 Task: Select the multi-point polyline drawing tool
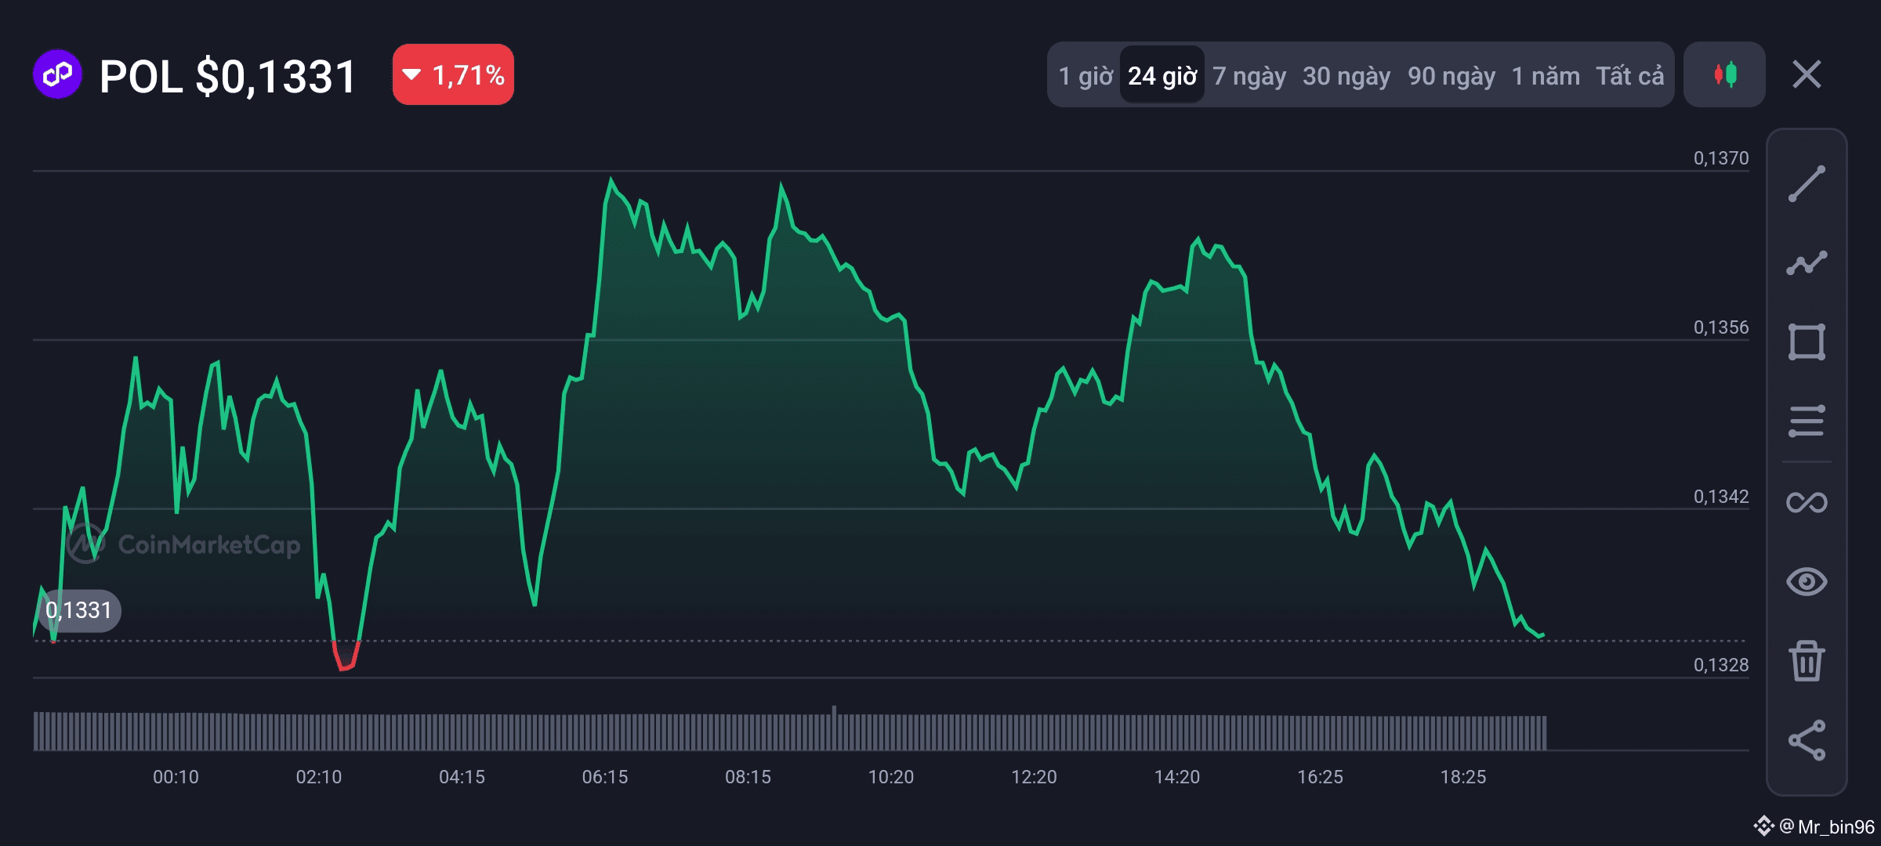pos(1807,263)
